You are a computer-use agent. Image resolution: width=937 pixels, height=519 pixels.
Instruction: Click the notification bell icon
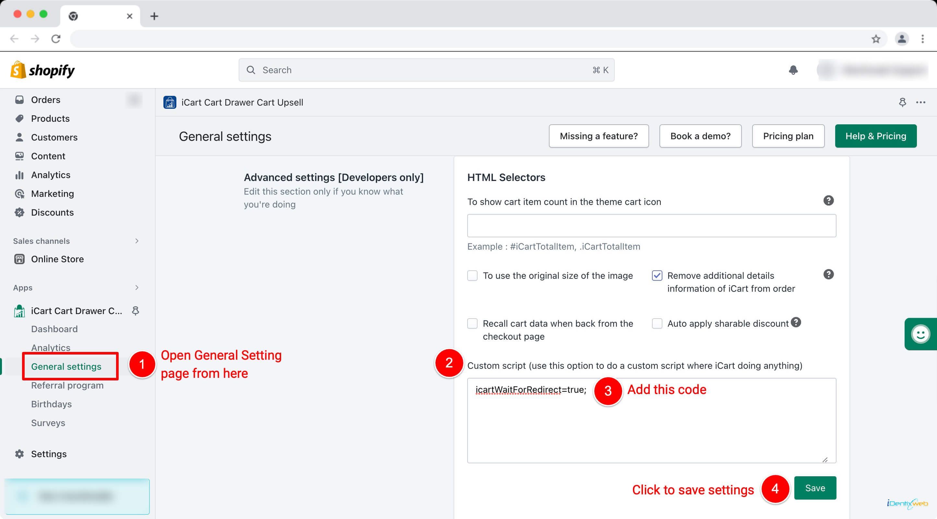tap(793, 70)
